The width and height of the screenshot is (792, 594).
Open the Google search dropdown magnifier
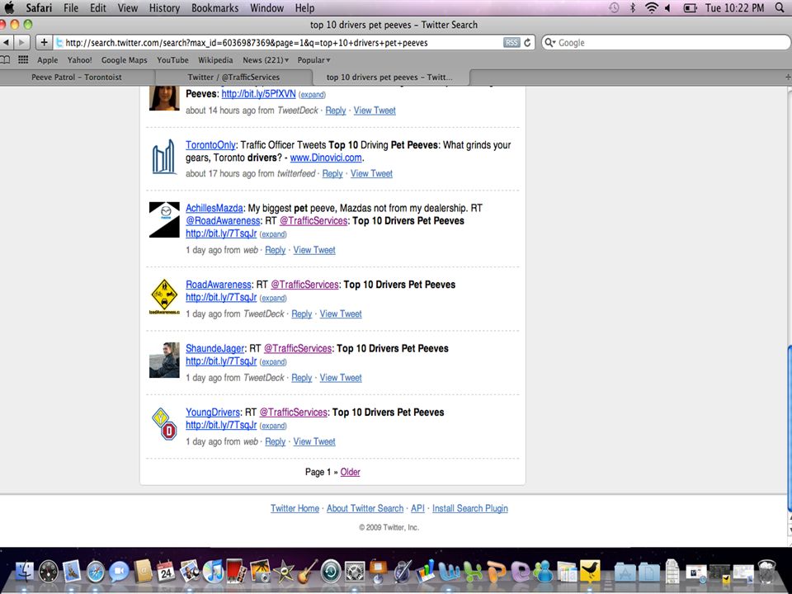[550, 43]
